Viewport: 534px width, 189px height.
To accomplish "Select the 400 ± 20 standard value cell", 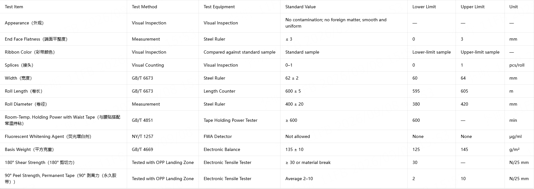I will tap(344, 104).
